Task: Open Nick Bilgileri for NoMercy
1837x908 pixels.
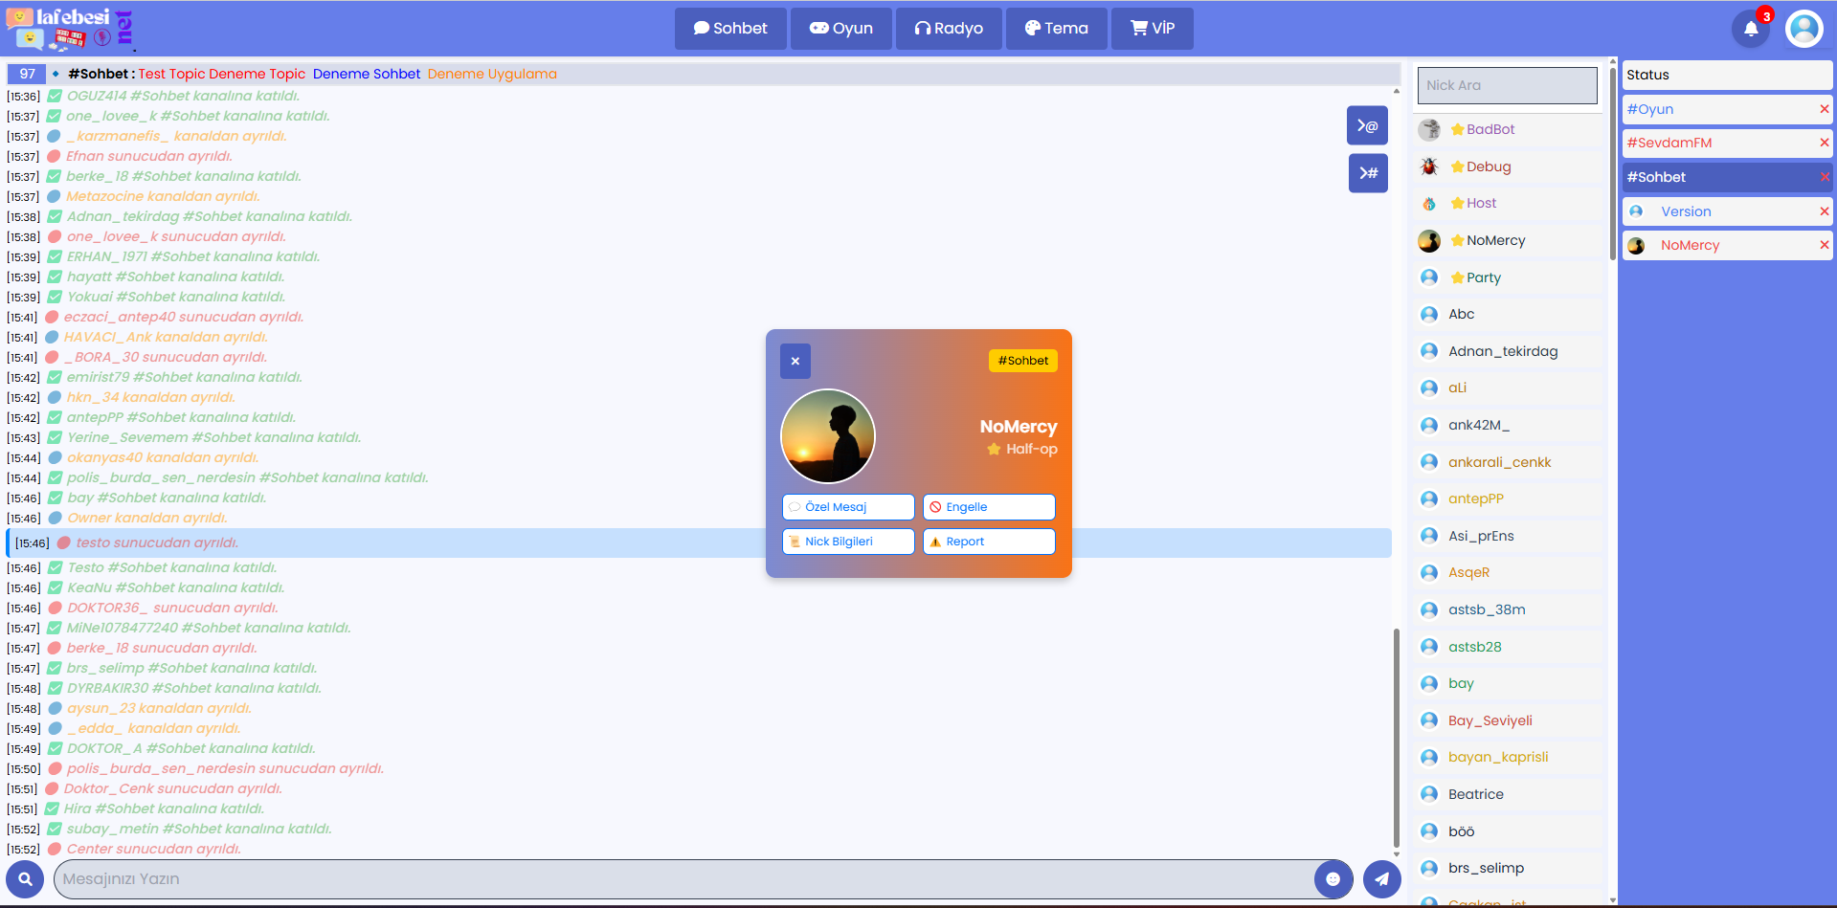Action: [847, 542]
